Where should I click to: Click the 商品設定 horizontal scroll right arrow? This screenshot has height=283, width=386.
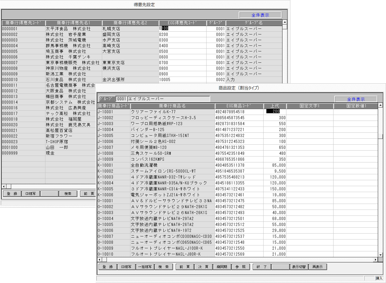click(x=376, y=260)
